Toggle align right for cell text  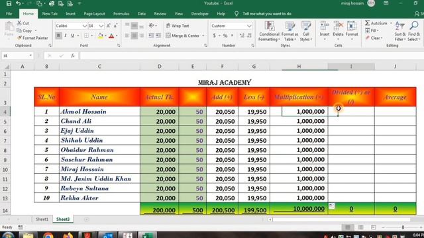point(141,36)
